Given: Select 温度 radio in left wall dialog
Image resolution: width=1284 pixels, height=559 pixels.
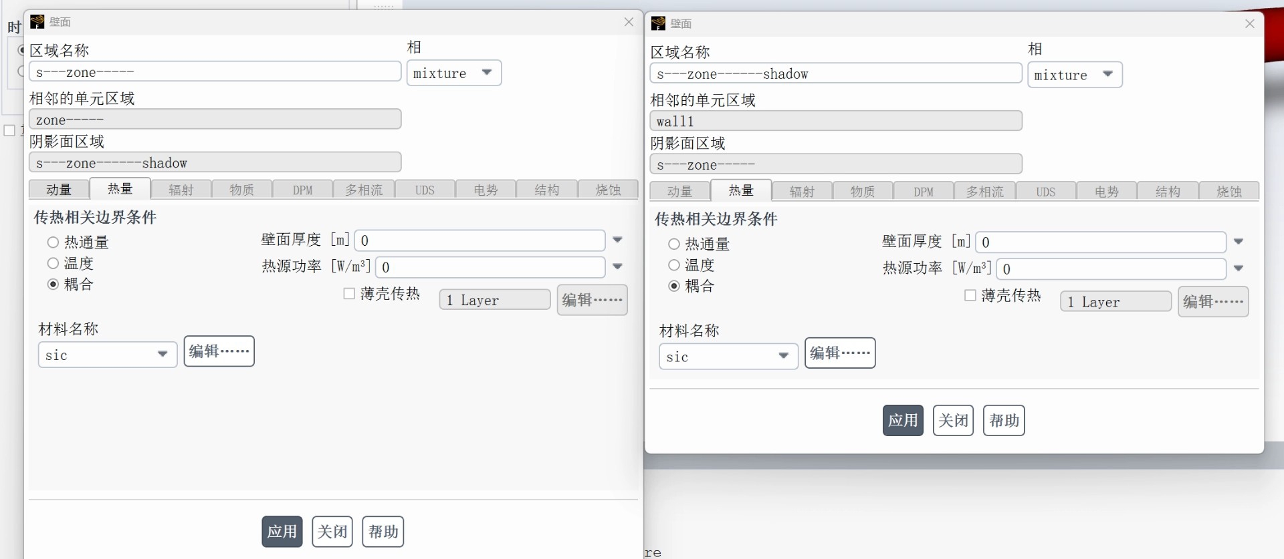Looking at the screenshot, I should (x=53, y=263).
